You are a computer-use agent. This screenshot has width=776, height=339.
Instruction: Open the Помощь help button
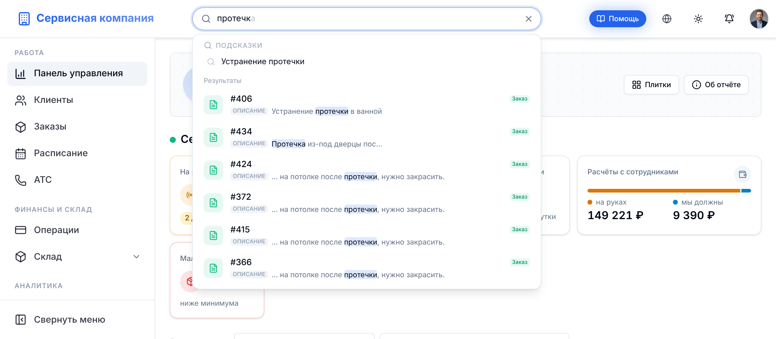(617, 19)
